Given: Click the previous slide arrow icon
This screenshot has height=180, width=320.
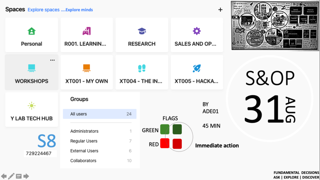Looking at the screenshot, I should click(x=4, y=176).
